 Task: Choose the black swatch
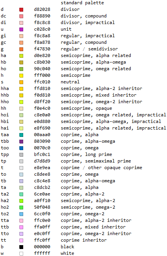21,247
